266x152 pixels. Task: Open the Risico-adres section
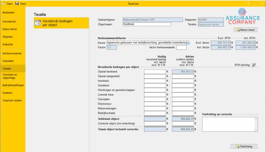(9, 29)
